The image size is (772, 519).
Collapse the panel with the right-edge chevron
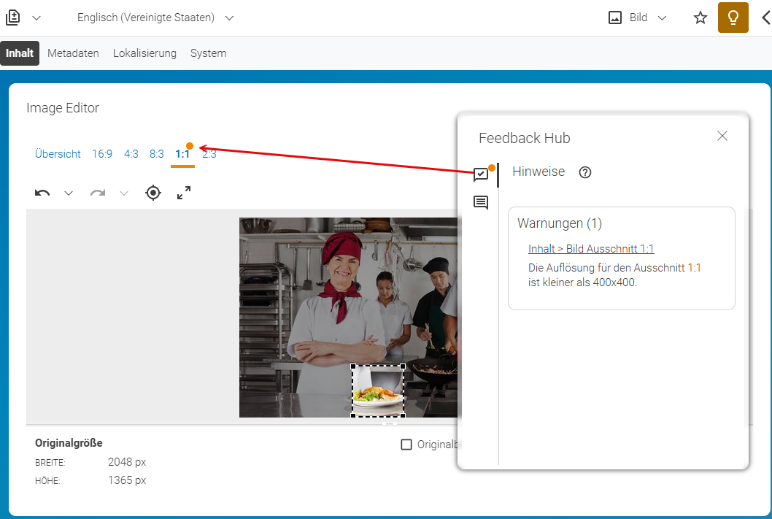(767, 18)
